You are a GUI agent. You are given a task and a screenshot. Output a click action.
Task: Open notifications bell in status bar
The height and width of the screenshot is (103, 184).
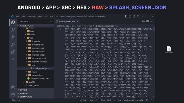[x=152, y=100]
